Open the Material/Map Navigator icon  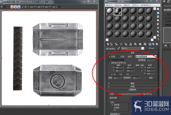pos(158,39)
